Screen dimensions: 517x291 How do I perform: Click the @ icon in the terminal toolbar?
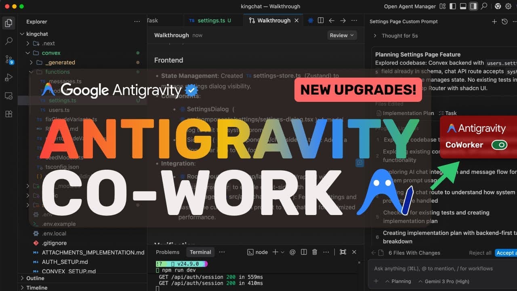[292, 252]
